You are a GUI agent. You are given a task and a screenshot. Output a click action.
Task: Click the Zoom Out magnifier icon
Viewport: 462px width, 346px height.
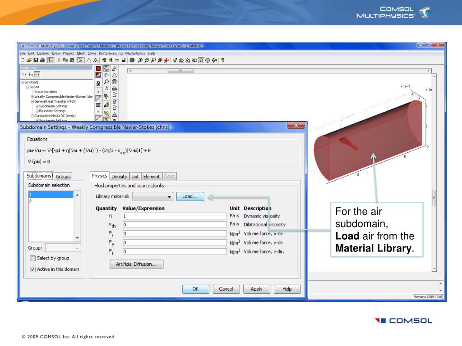click(x=147, y=60)
